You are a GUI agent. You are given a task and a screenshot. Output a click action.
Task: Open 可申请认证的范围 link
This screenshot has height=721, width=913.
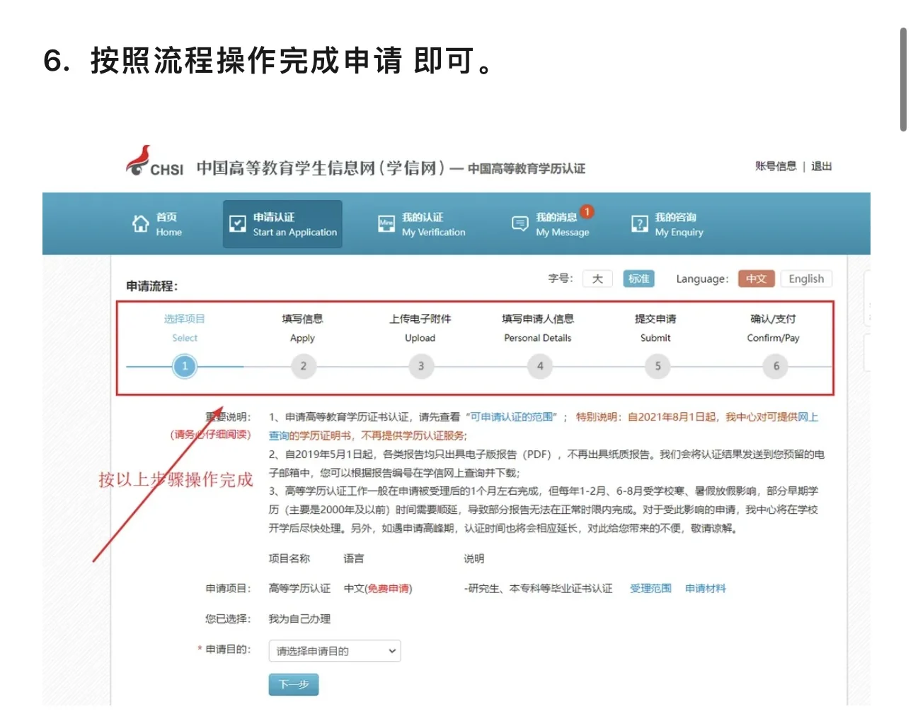[x=512, y=417]
